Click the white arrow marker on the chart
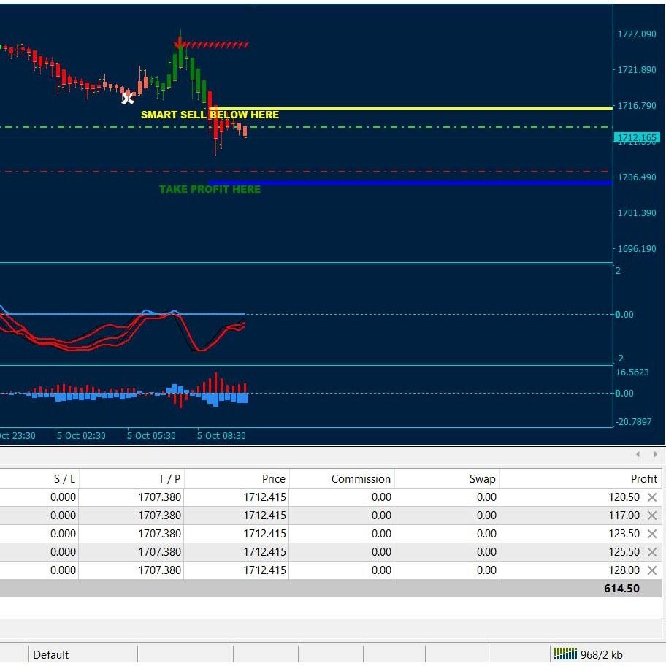The height and width of the screenshot is (666, 666). pos(127,99)
